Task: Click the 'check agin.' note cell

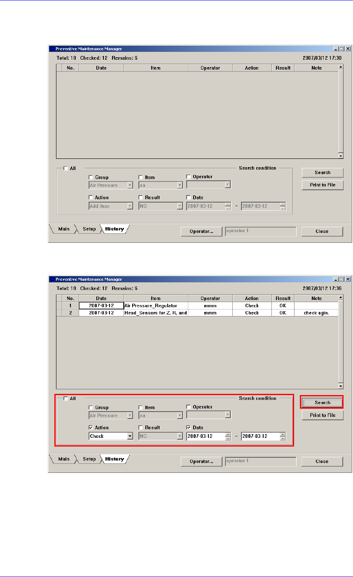Action: click(x=316, y=313)
